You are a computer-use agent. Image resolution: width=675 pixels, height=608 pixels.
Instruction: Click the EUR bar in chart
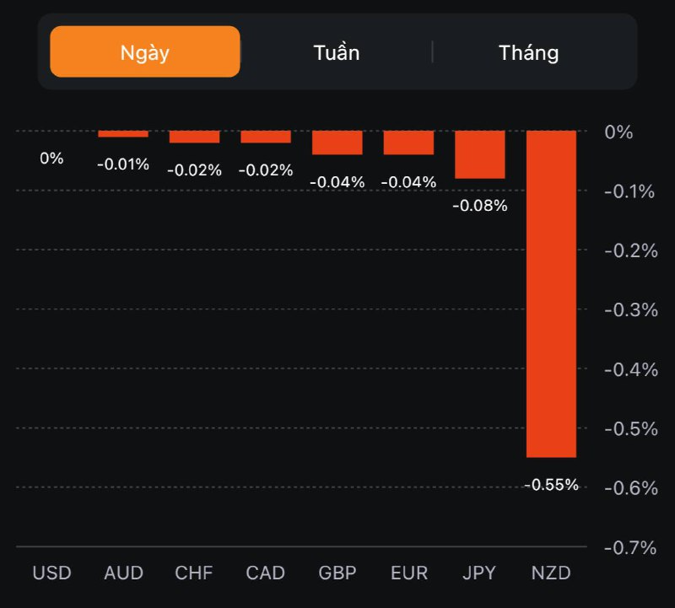coord(408,143)
